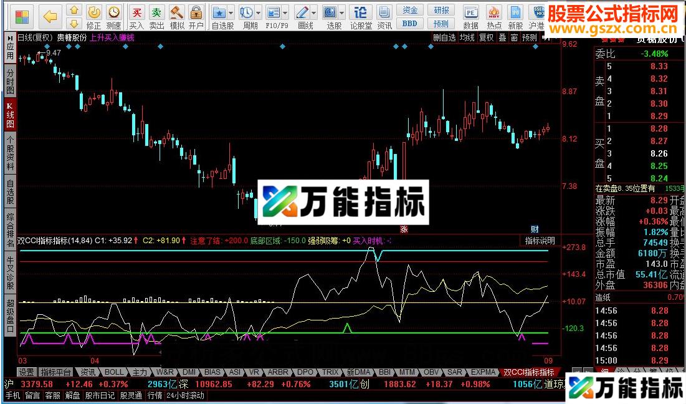
Task: Switch to the BOLL indicator tab
Action: (x=114, y=372)
